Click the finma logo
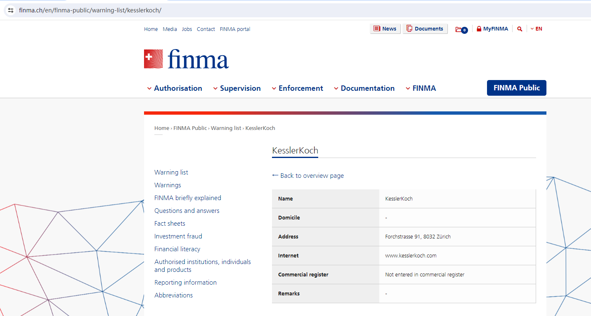This screenshot has height=316, width=591. [x=186, y=59]
